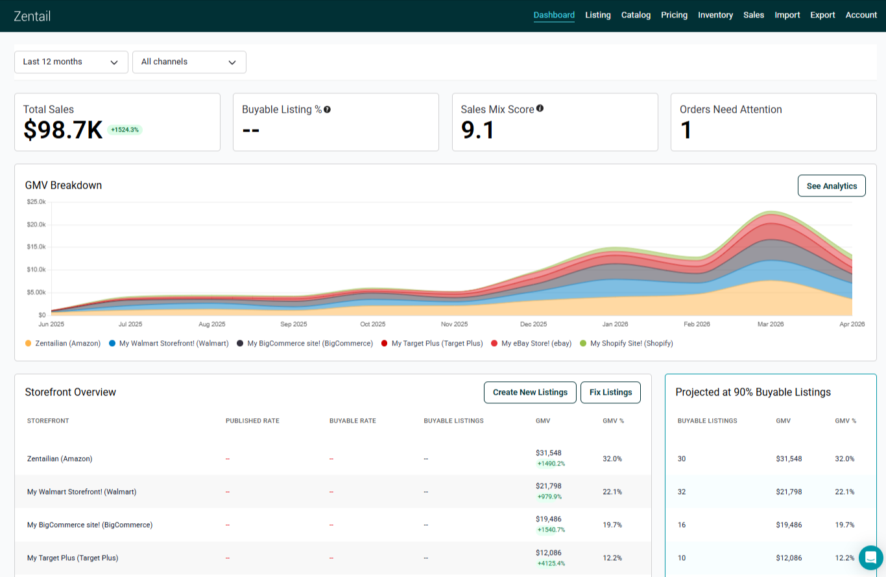Click projected buyable listings value 30
The image size is (886, 577).
(682, 459)
